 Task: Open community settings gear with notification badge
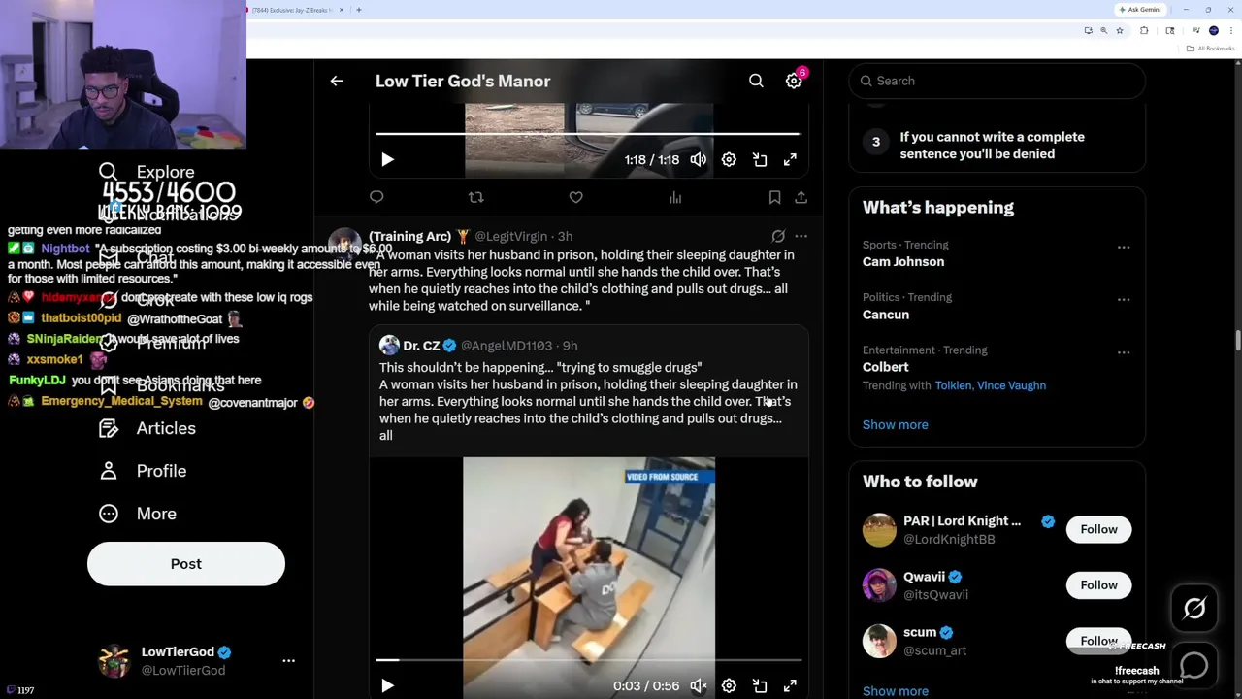click(794, 81)
